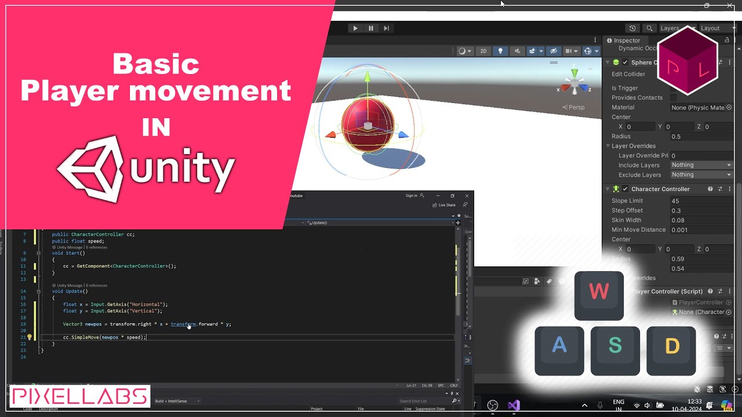
Task: Click Sign in in Visual Studio
Action: (x=414, y=196)
